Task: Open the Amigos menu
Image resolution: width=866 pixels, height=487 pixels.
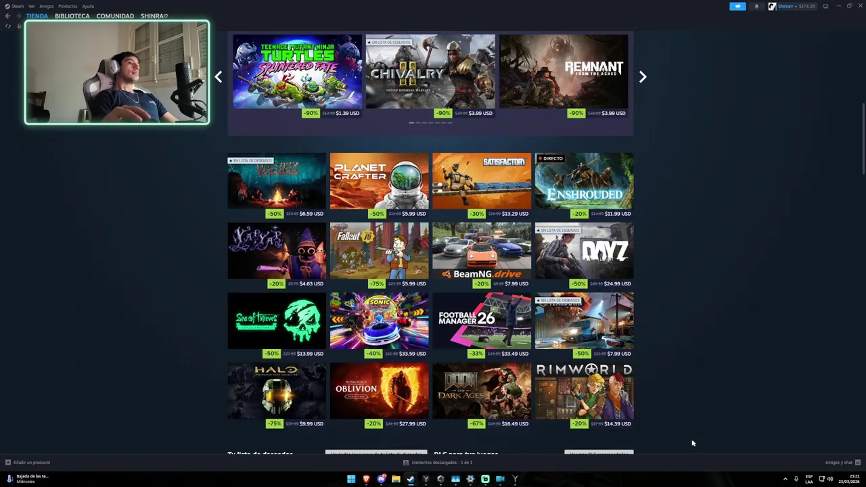Action: coord(46,6)
